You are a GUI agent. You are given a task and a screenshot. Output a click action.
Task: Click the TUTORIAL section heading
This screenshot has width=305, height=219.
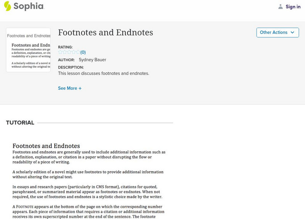tap(20, 123)
